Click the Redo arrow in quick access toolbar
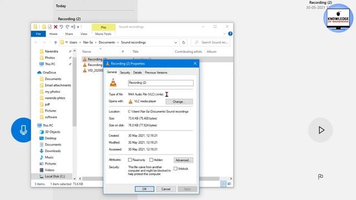The width and height of the screenshot is (356, 200). click(67, 27)
